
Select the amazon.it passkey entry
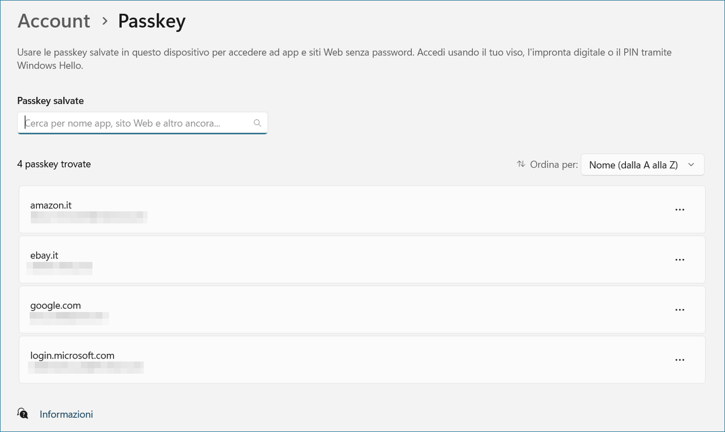point(362,209)
